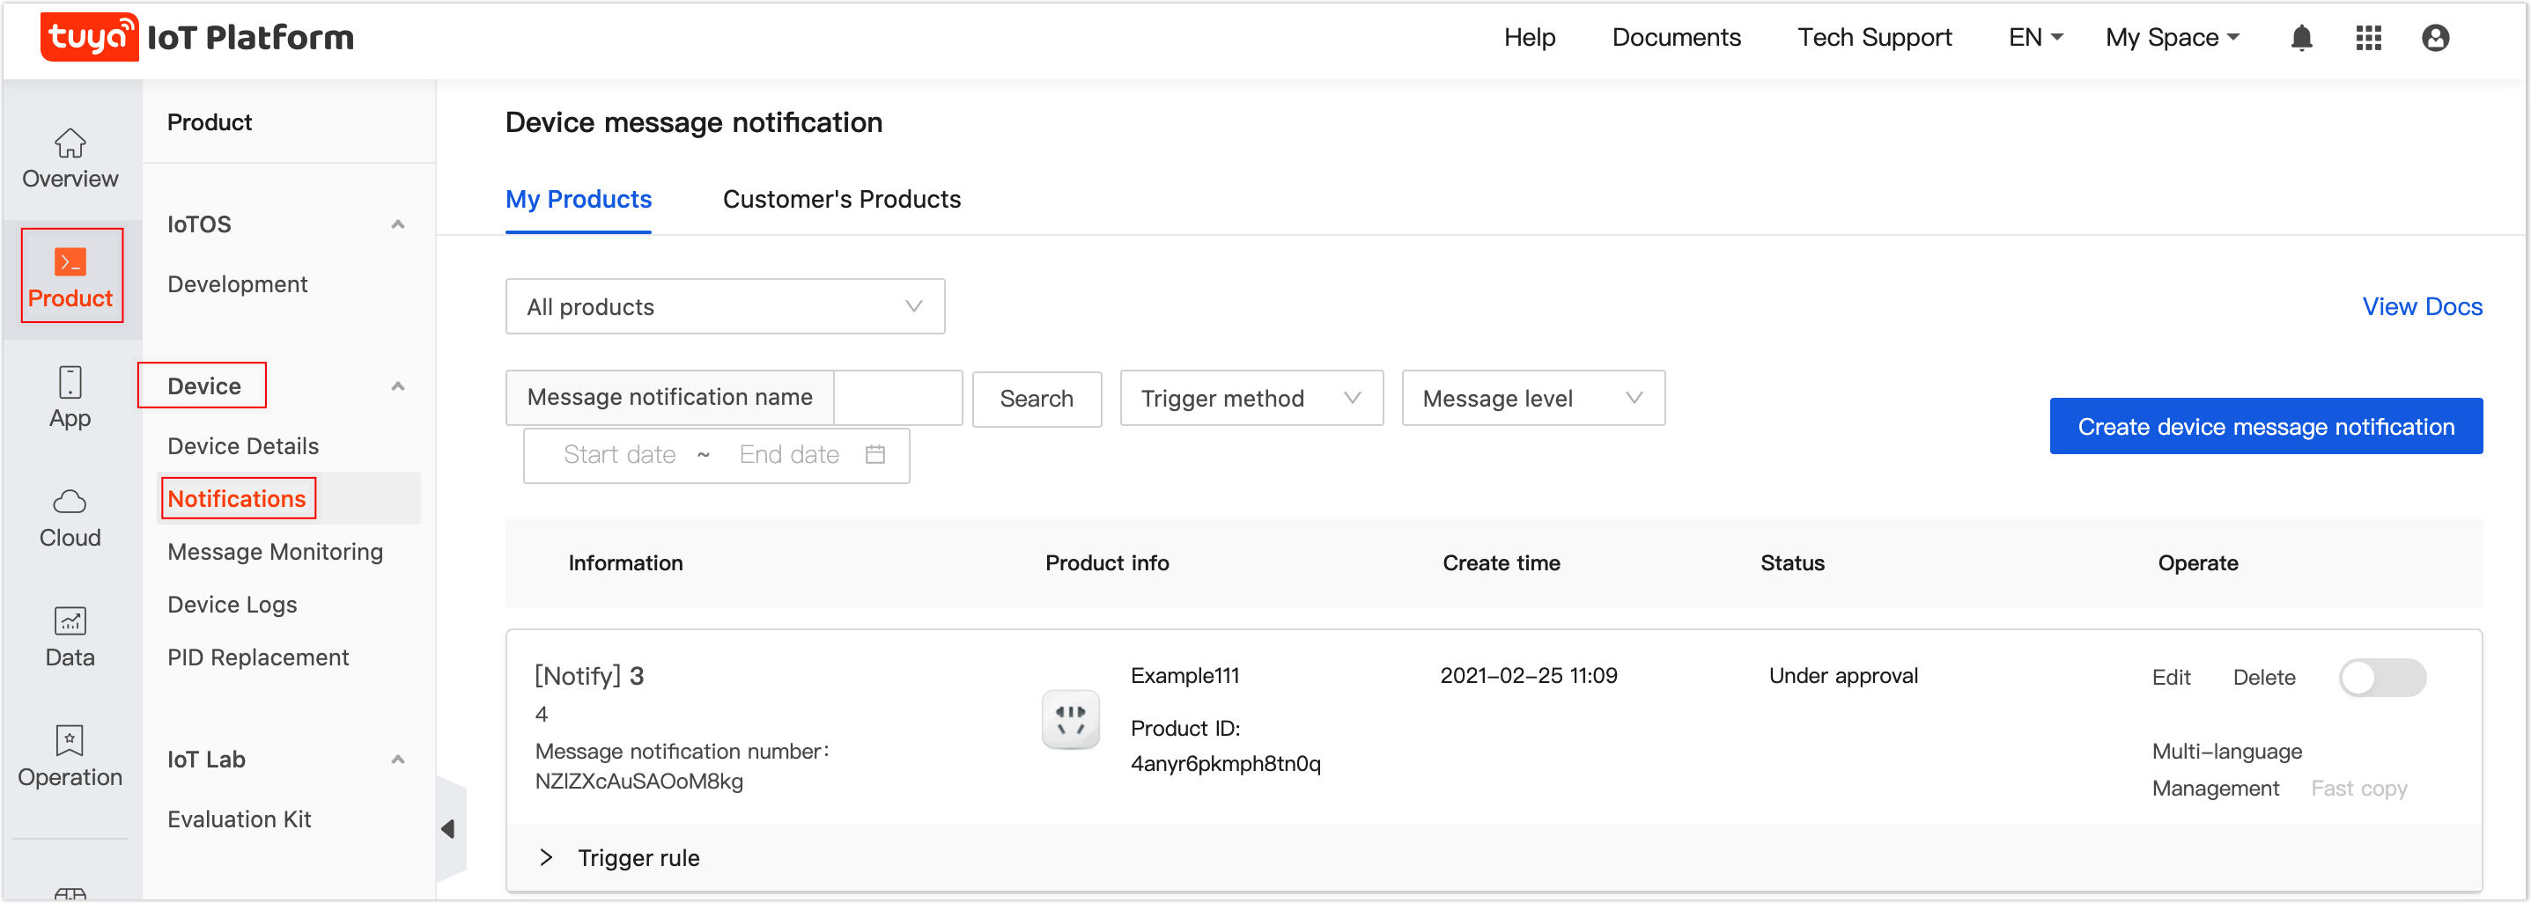
Task: Open the View Docs link
Action: [2422, 306]
